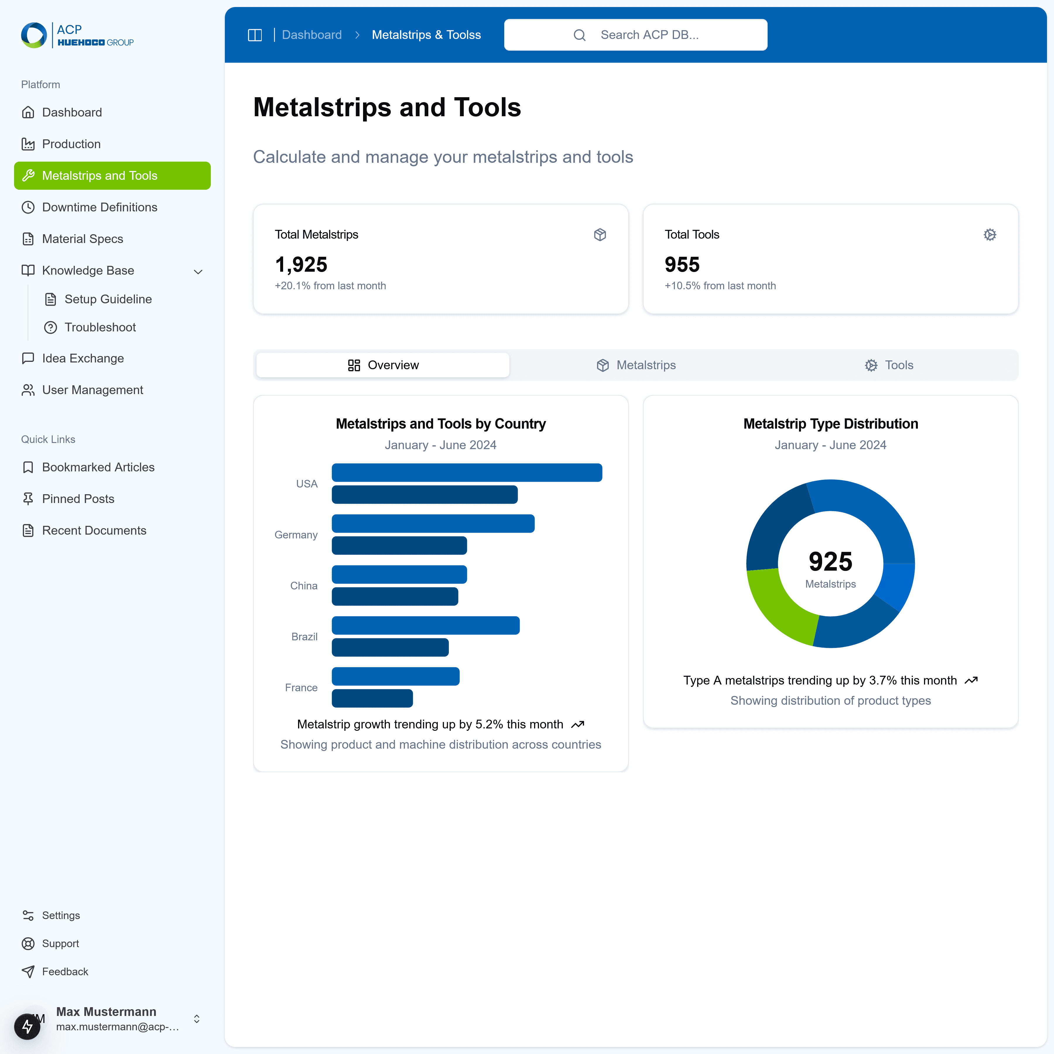Switch to the Tools tab

click(x=889, y=365)
